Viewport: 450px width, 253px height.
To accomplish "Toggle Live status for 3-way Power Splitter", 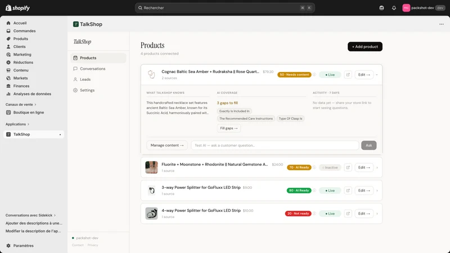I will pyautogui.click(x=330, y=191).
